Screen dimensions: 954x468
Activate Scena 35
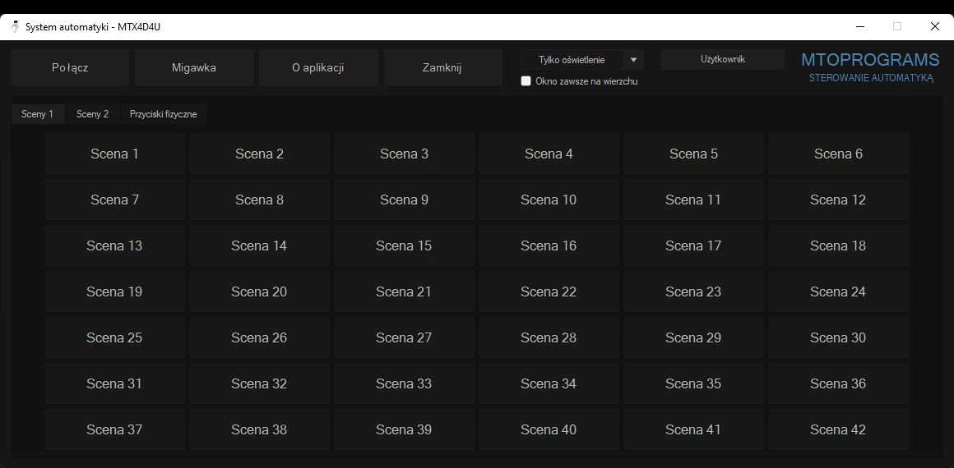click(694, 383)
